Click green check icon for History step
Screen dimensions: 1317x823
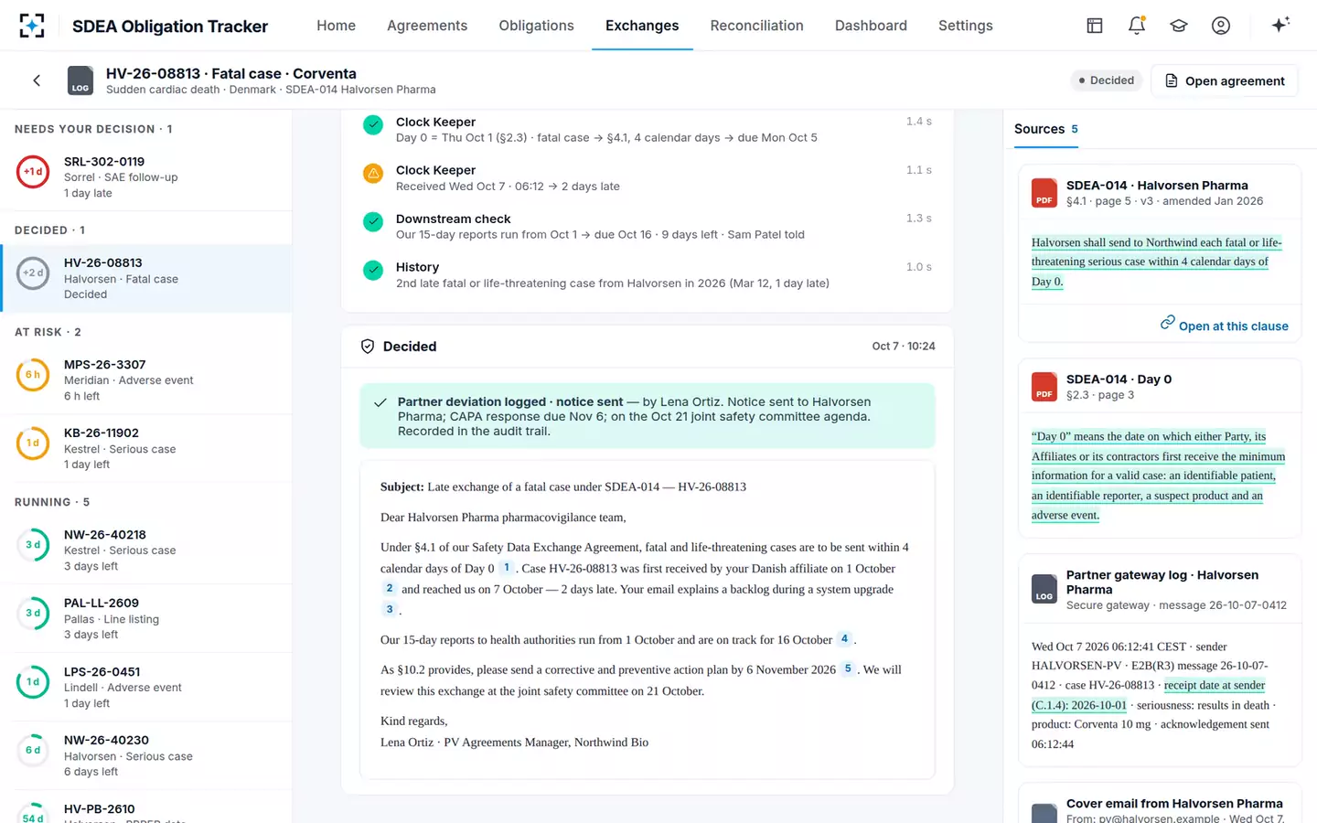point(373,270)
